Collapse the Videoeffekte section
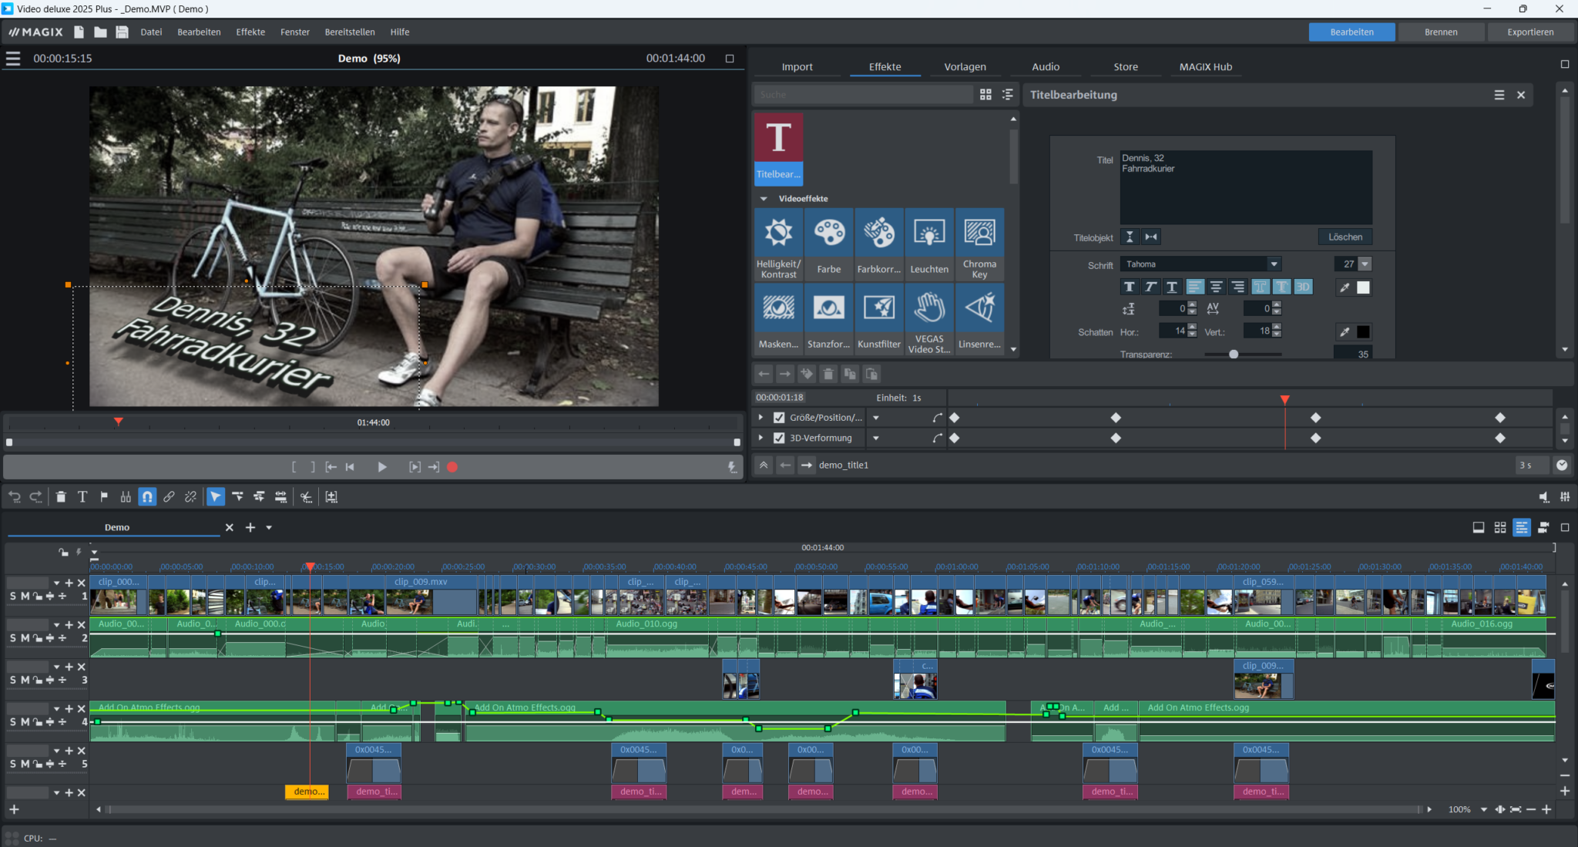The image size is (1578, 847). pyautogui.click(x=763, y=198)
